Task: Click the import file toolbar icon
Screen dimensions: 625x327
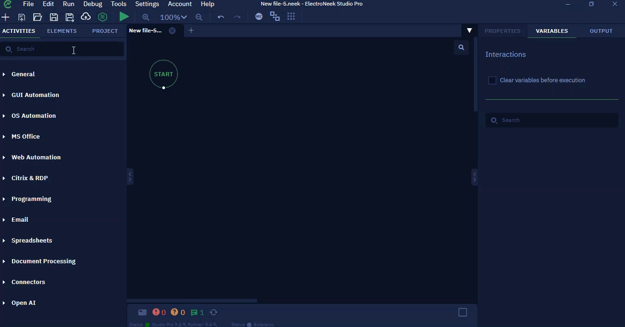Action: [x=21, y=17]
